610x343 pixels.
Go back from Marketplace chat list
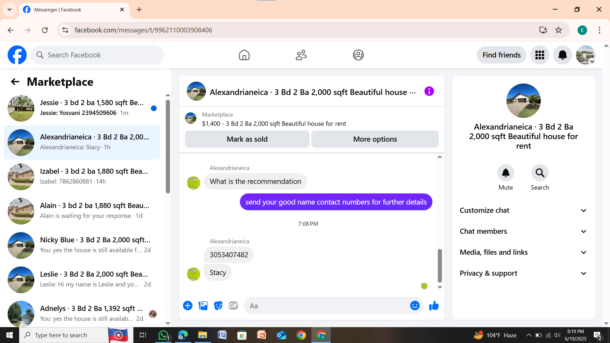pos(15,82)
